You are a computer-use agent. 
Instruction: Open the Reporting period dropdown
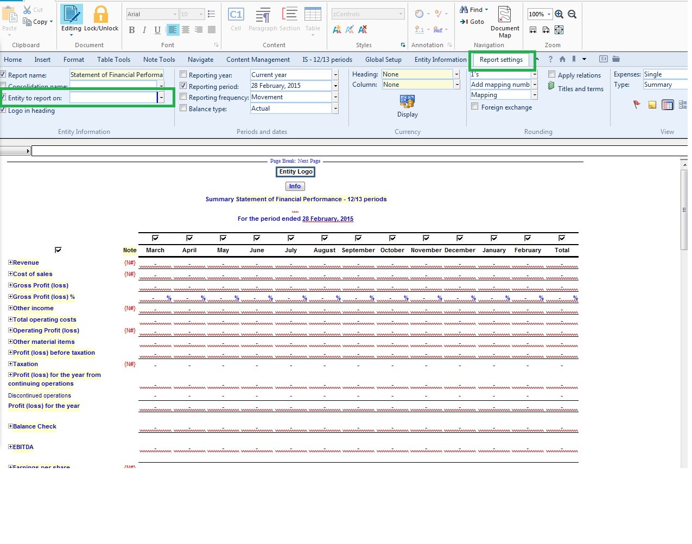(x=335, y=86)
